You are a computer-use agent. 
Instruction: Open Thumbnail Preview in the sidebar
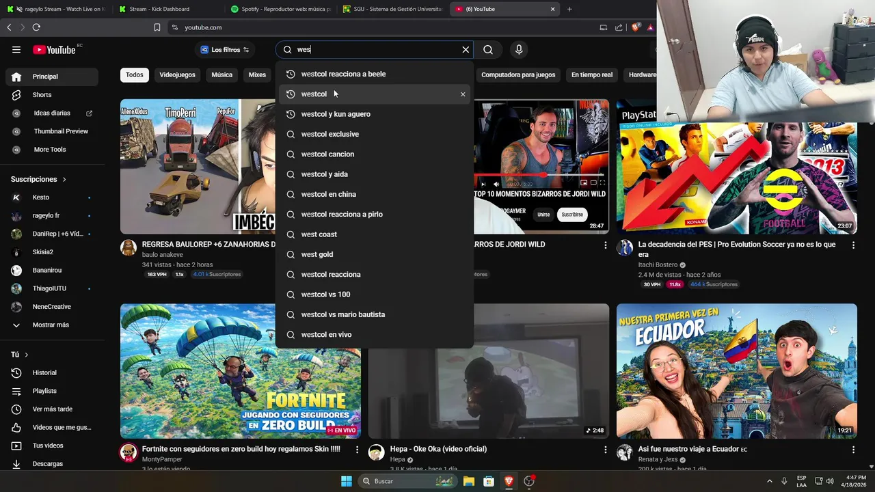(52, 131)
